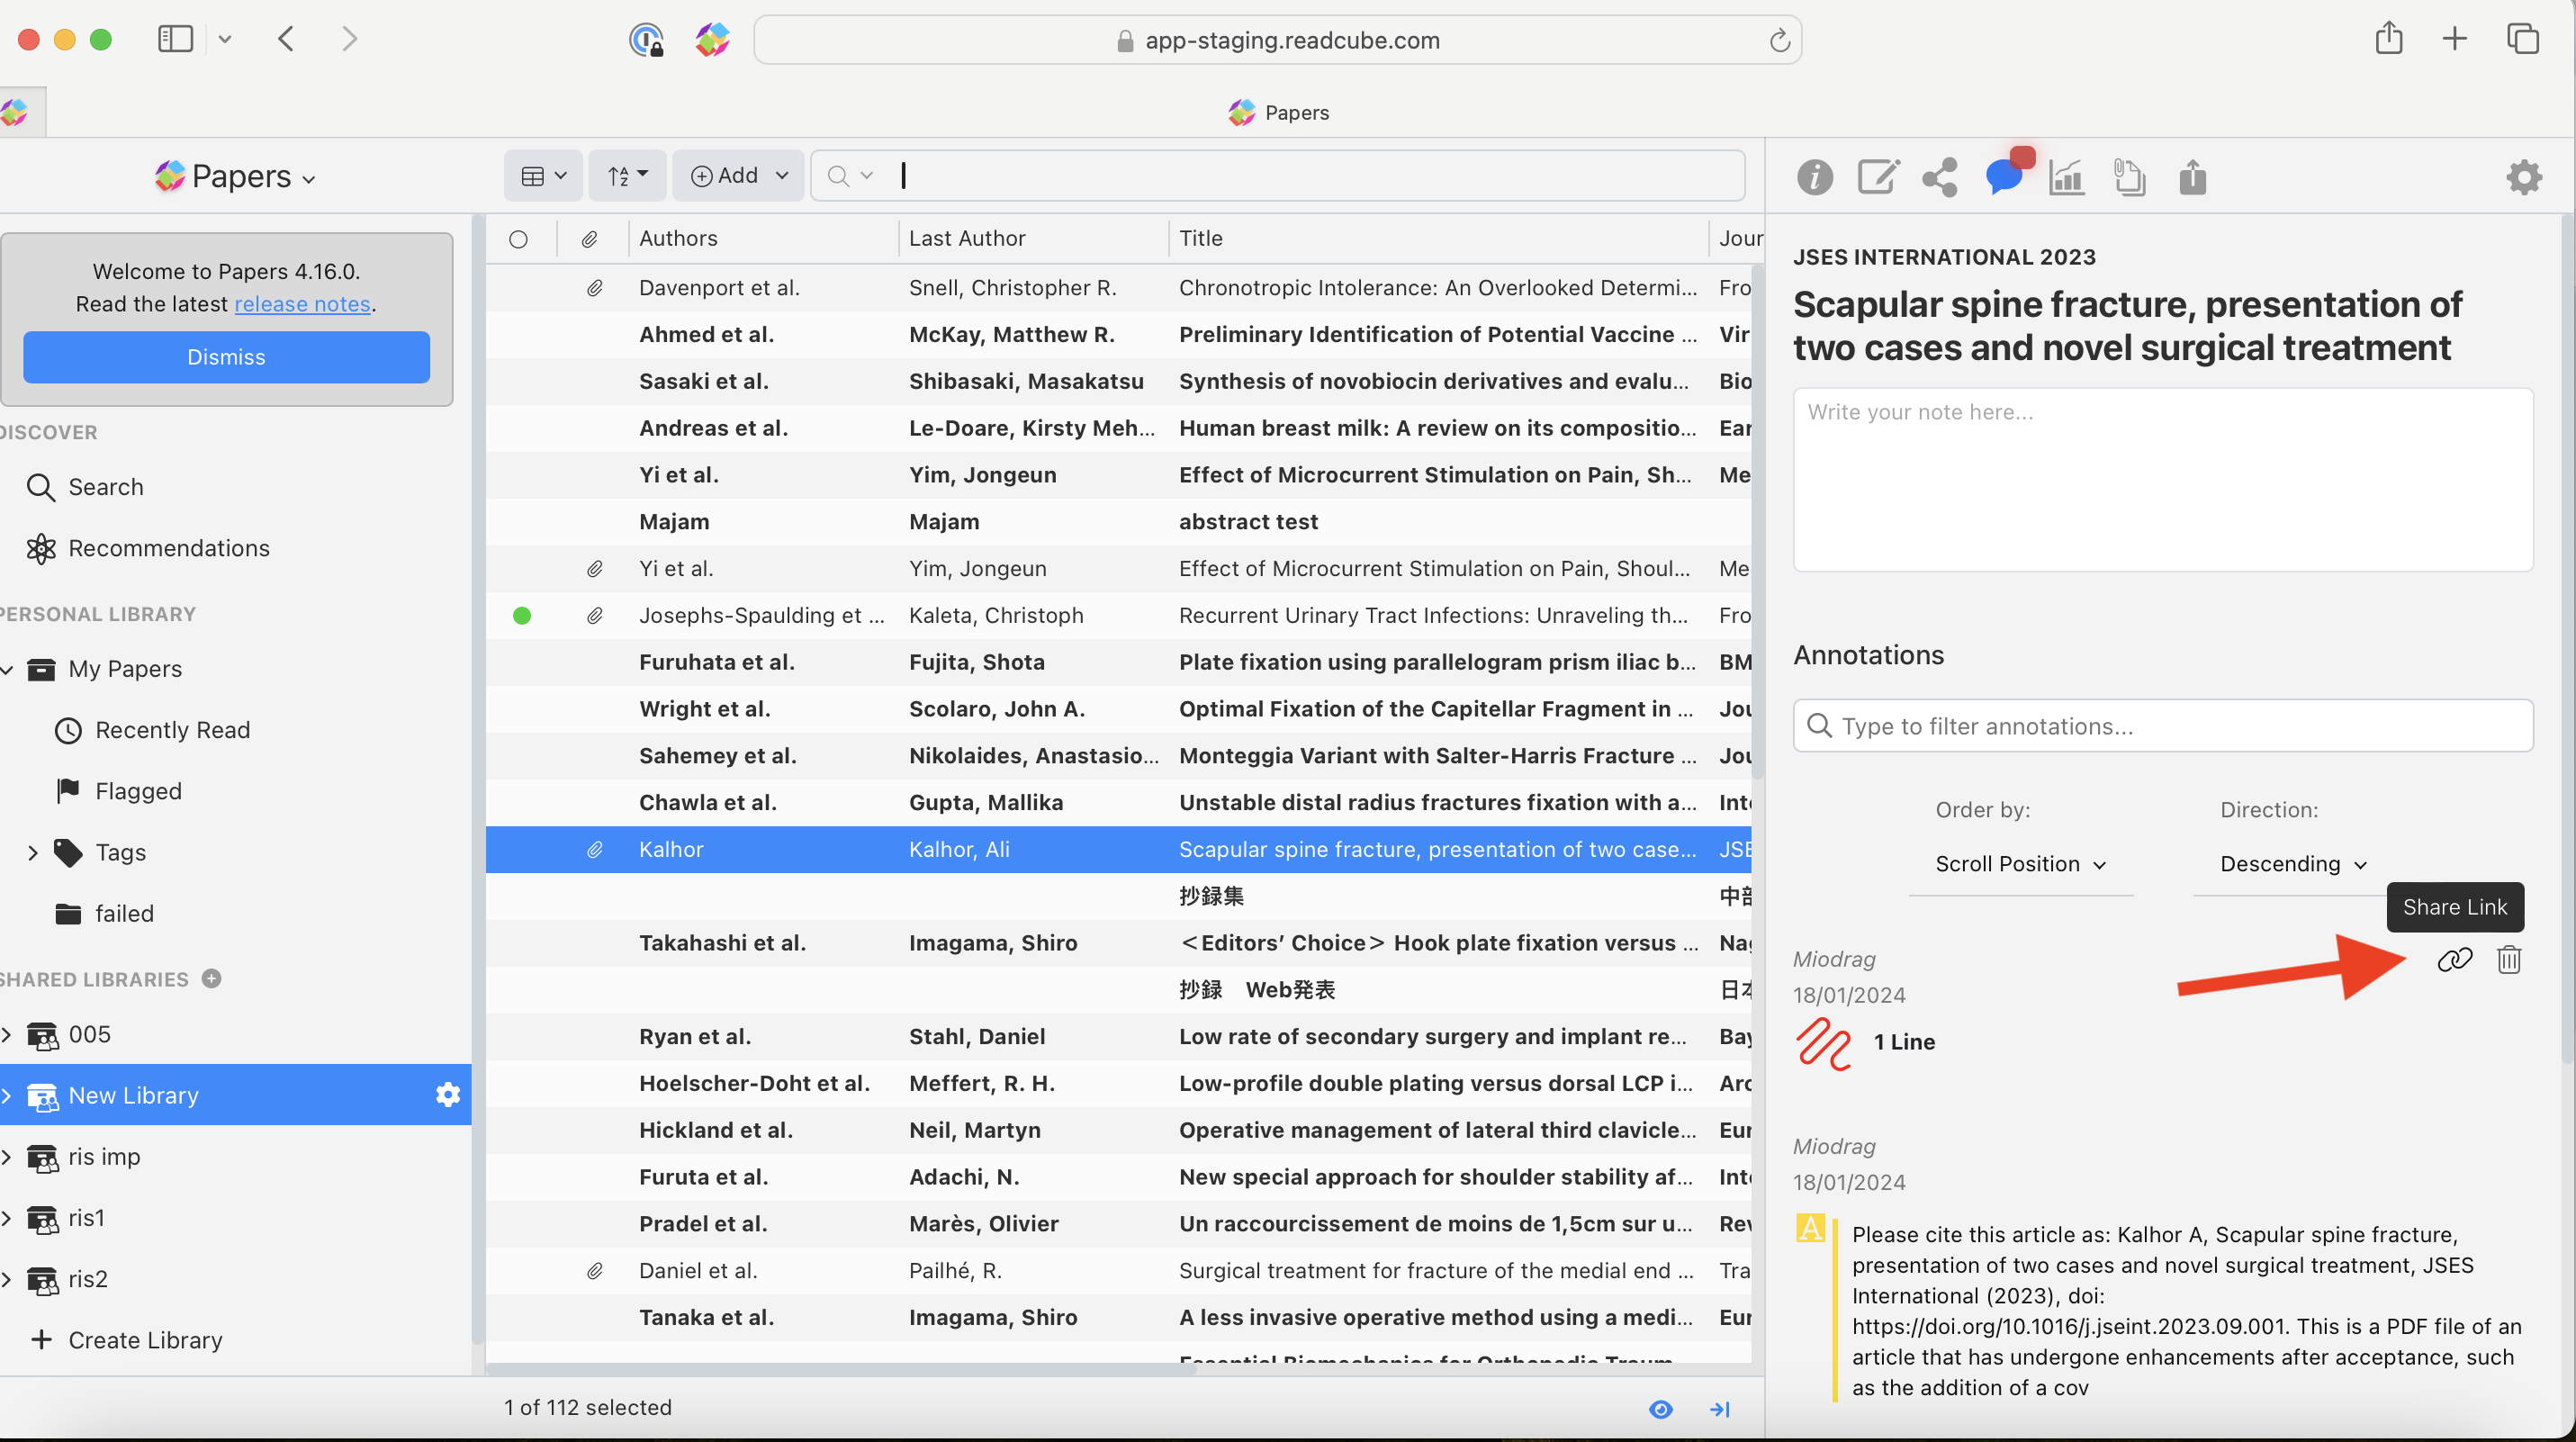Open the paper Info panel
This screenshot has width=2576, height=1442.
(1815, 177)
